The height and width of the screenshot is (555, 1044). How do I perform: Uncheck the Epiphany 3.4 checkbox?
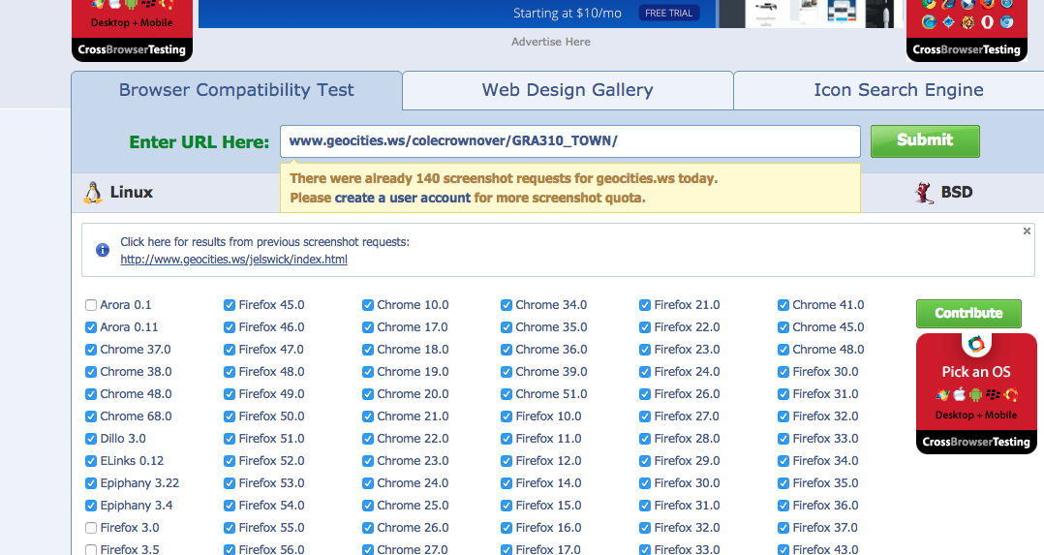click(x=91, y=505)
